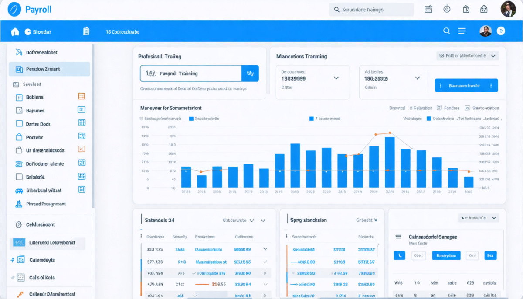Screen dimensions: 523x299
Task: Click the grid icon beside Brlsiktie
Action: click(82, 176)
